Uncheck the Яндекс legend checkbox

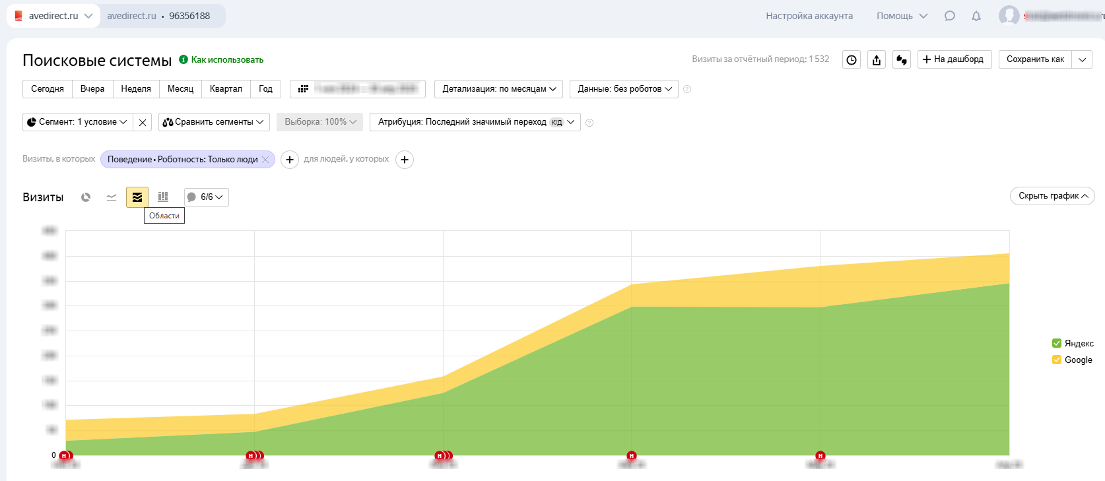coord(1056,343)
